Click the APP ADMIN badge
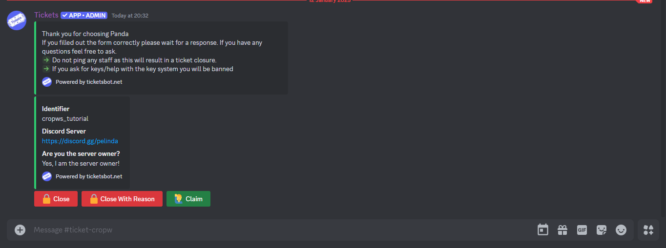The width and height of the screenshot is (666, 248). pyautogui.click(x=84, y=15)
